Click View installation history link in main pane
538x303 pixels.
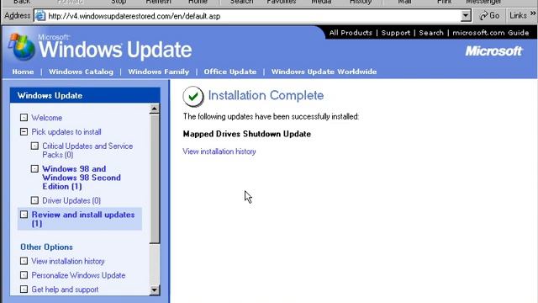219,151
